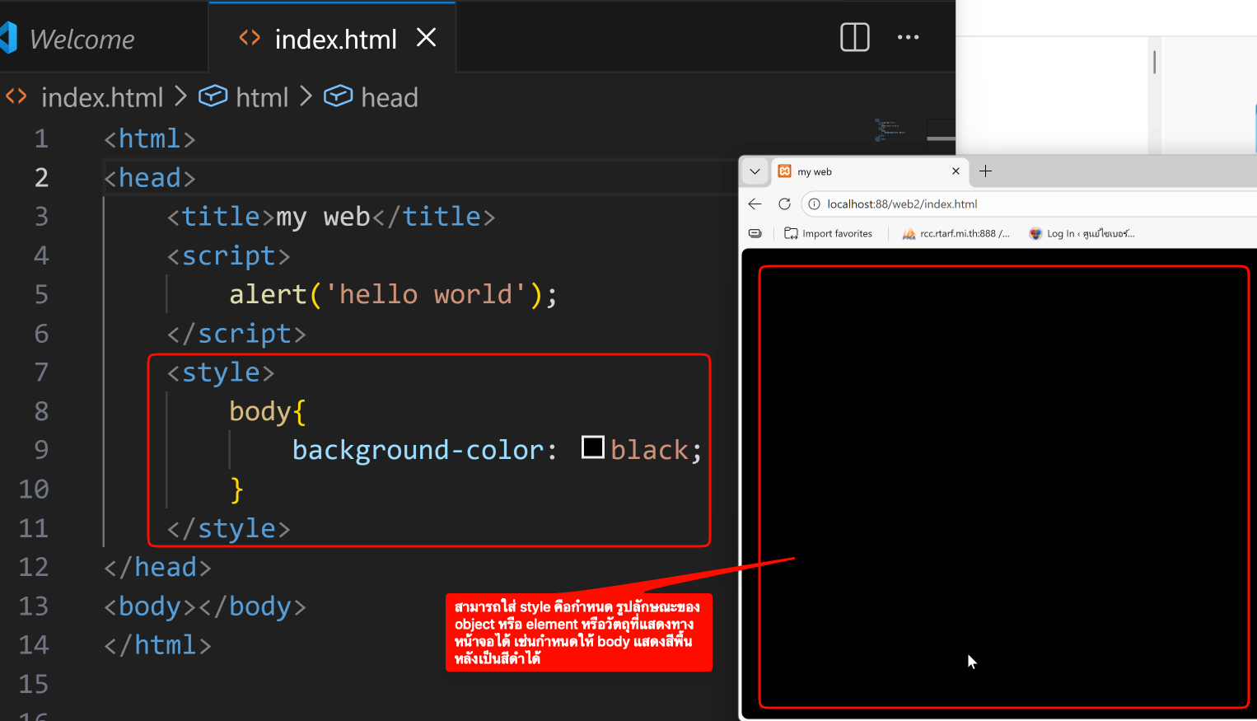Viewport: 1257px width, 721px height.
Task: Open the rcc.rtarf.mi.th:888 bookmark
Action: click(956, 234)
